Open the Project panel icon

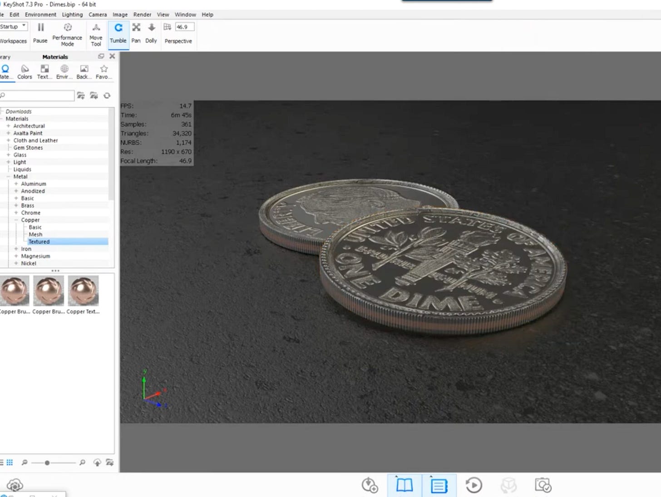[438, 485]
